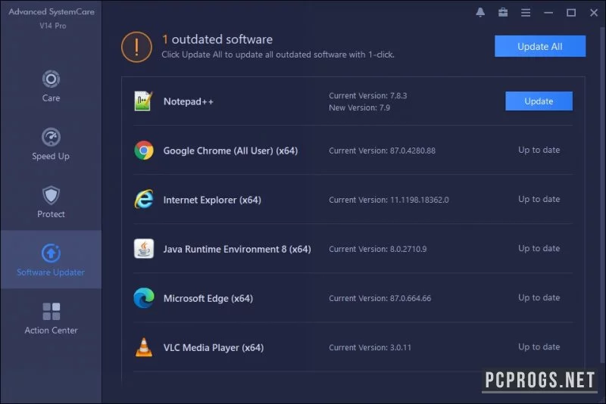Image resolution: width=606 pixels, height=404 pixels.
Task: Open the Speed Up gauge icon
Action: 51,137
